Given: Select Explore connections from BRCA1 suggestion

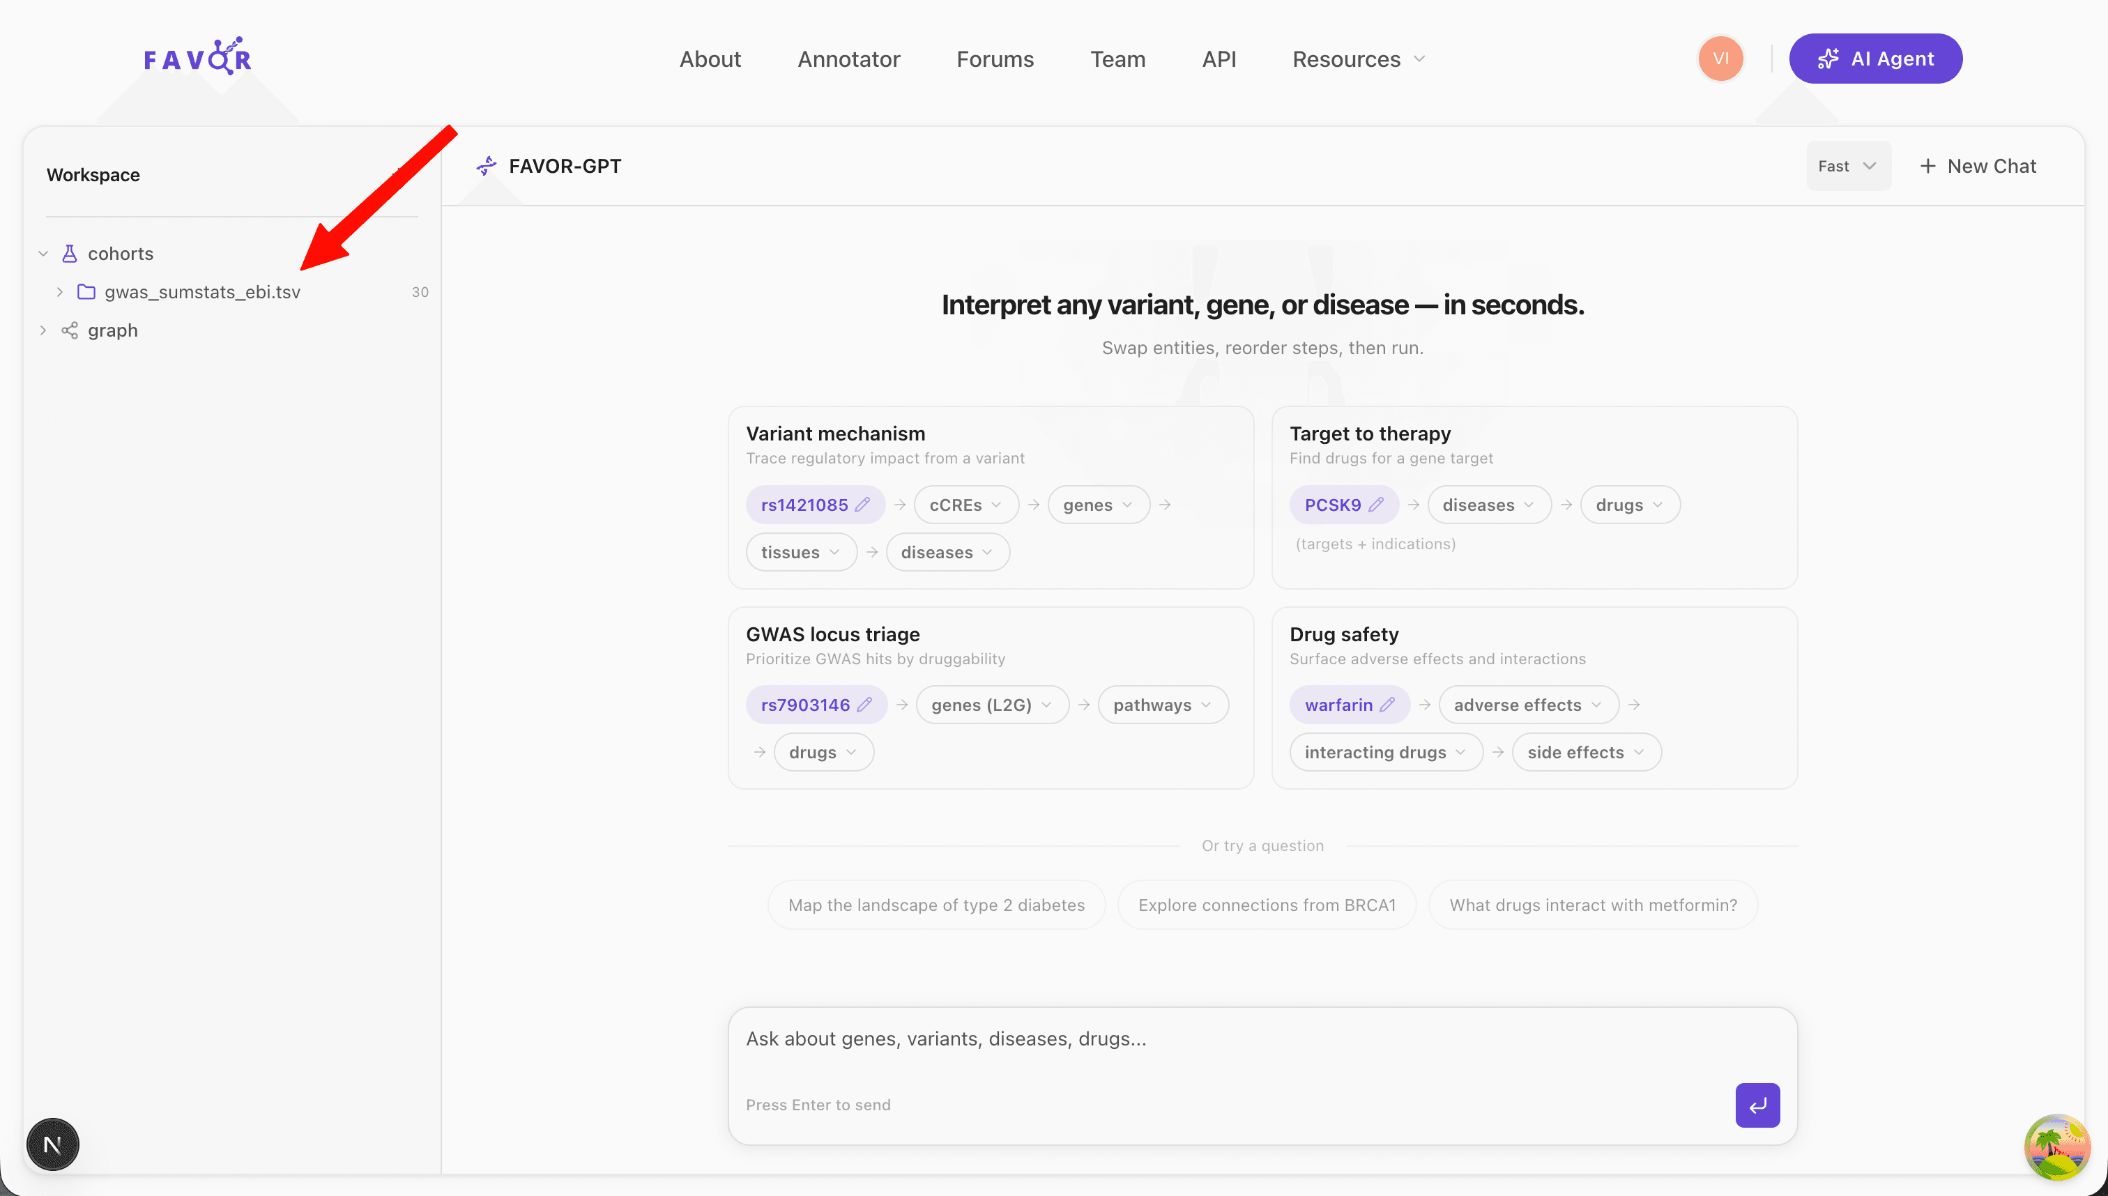Looking at the screenshot, I should (1267, 905).
